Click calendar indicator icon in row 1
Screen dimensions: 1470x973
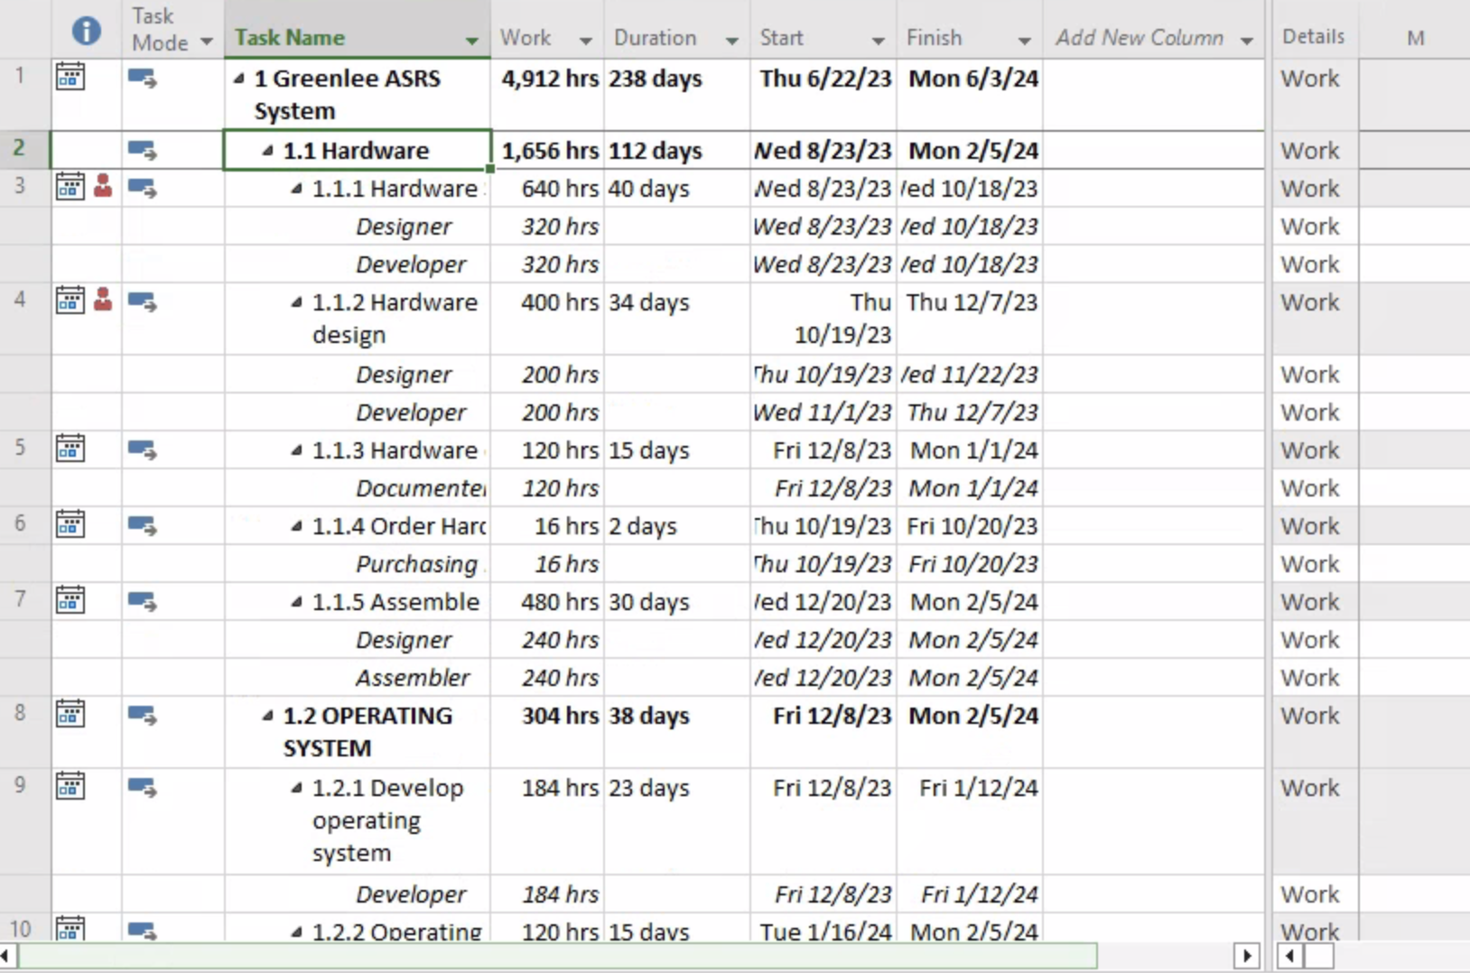click(x=70, y=77)
